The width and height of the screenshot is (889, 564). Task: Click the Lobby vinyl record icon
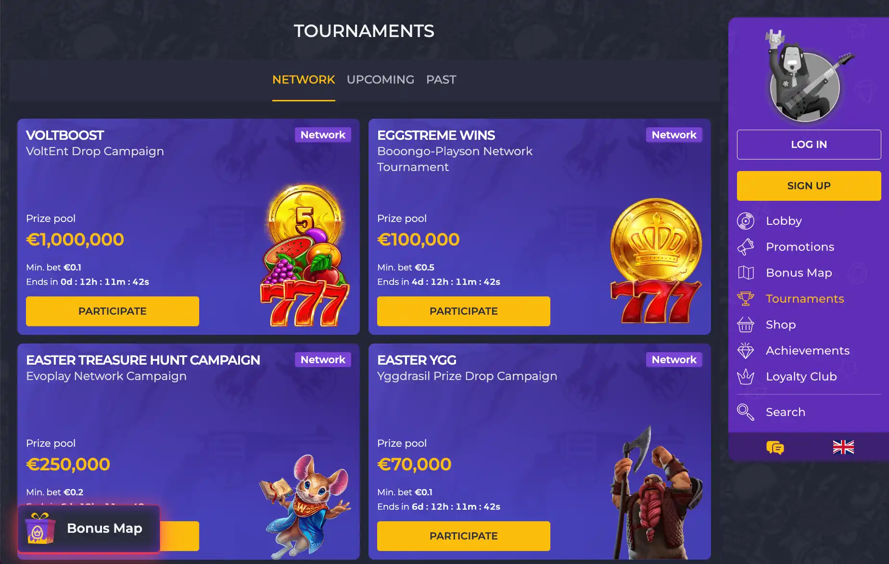click(746, 221)
